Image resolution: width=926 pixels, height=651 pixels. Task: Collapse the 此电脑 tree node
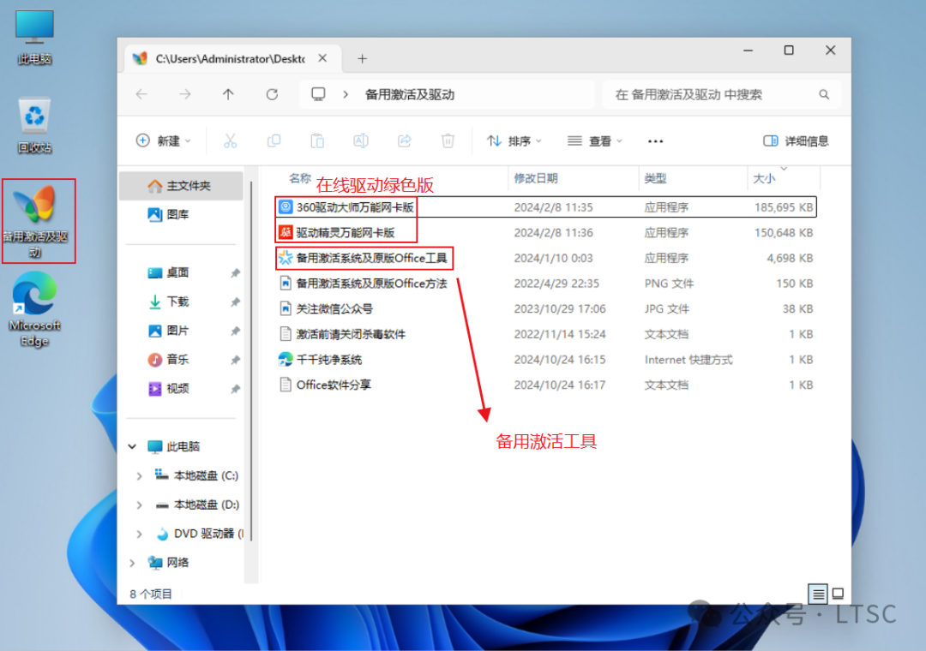(132, 446)
